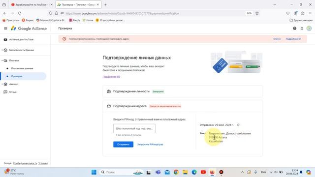The width and height of the screenshot is (315, 177).
Task: Open the AdSense help question-mark icon
Action: click(294, 29)
